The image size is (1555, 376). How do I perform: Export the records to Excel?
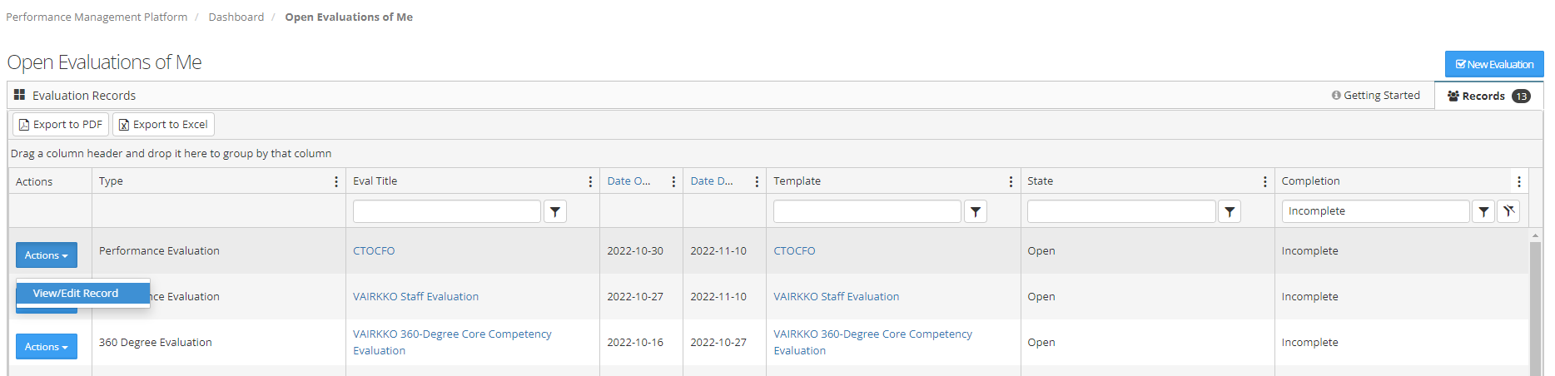coord(163,125)
